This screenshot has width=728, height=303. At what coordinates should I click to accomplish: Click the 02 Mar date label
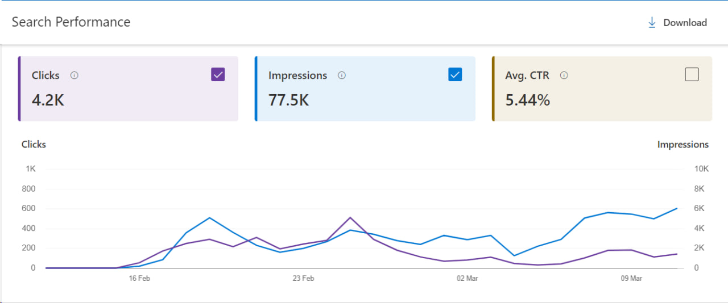click(467, 279)
